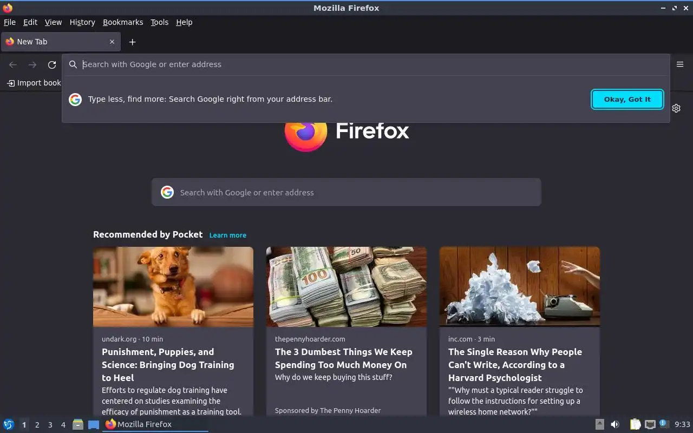The height and width of the screenshot is (433, 693).
Task: Switch to workspace 1
Action: coord(24,425)
